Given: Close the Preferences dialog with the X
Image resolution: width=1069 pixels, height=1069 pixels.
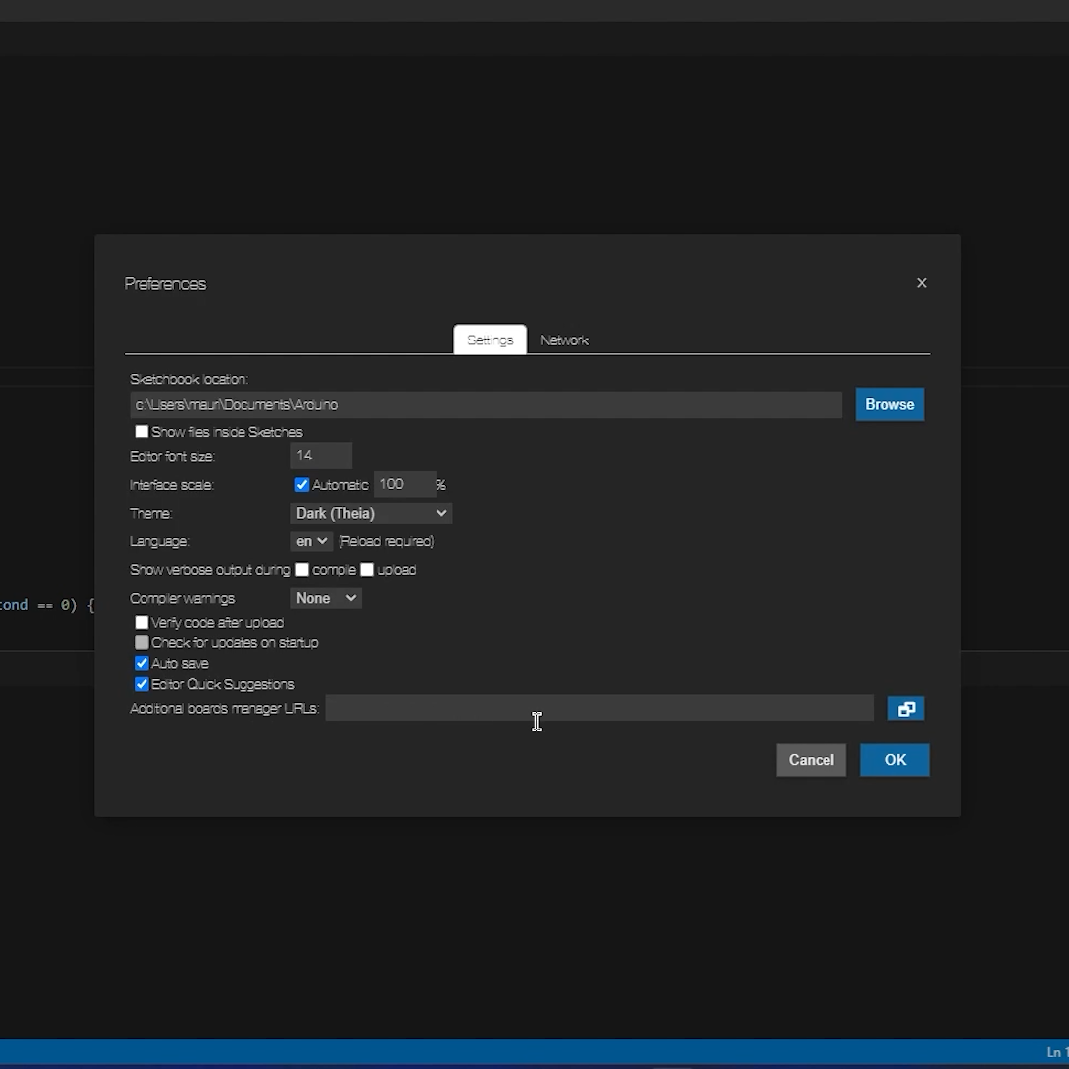Looking at the screenshot, I should 922,283.
